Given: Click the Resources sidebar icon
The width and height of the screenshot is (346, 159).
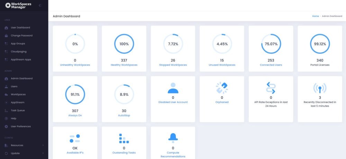Looking at the screenshot, I should click(6, 145).
